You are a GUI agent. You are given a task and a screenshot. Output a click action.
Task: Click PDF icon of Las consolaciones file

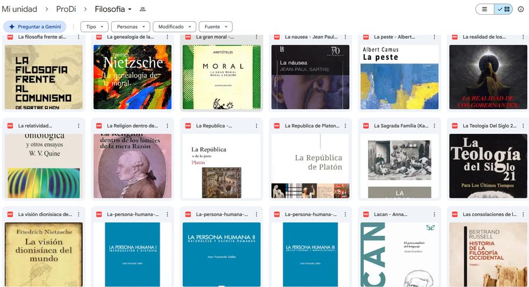click(x=455, y=214)
